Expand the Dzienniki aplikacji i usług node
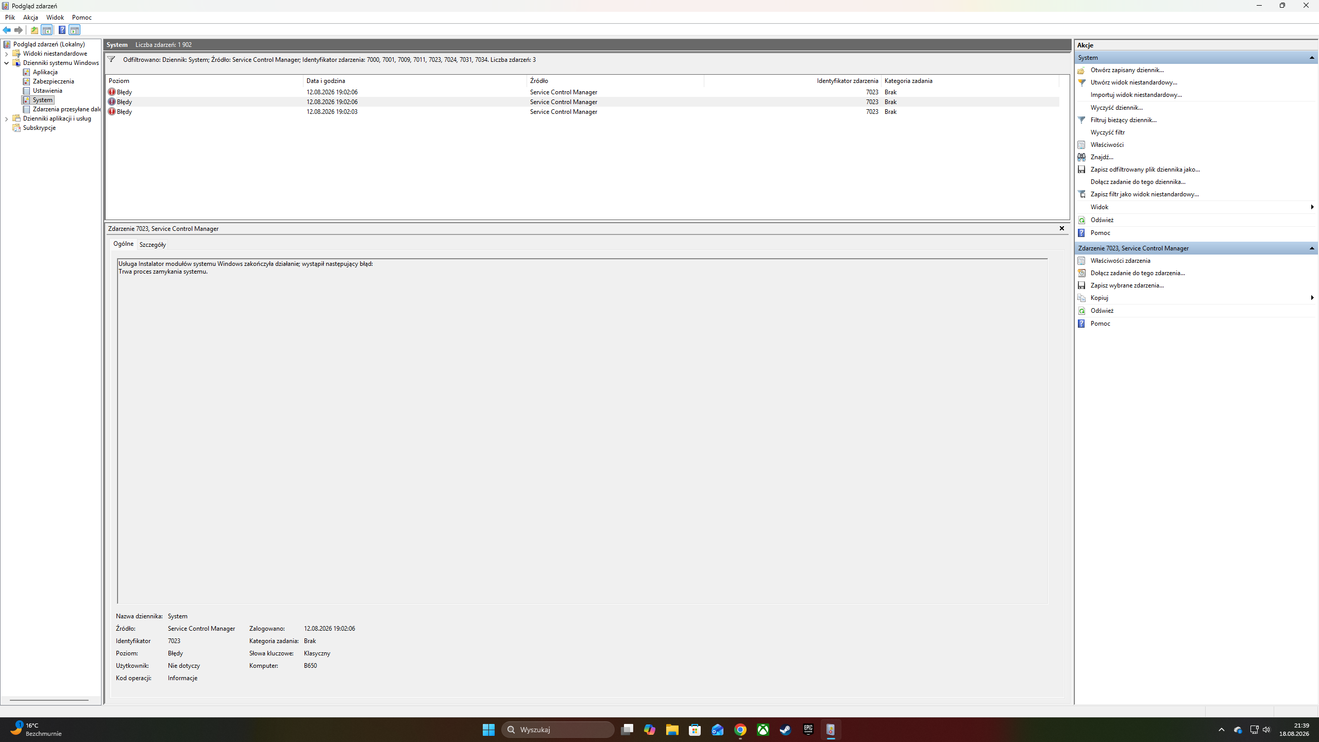Screen dimensions: 1319x742 tap(6, 119)
